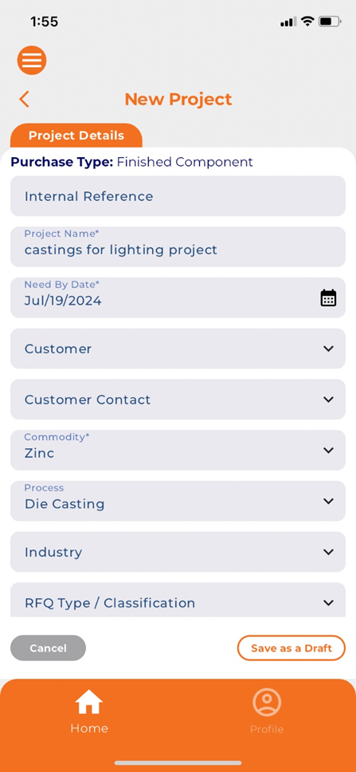356x772 pixels.
Task: Tap the Wi-Fi status icon
Action: click(307, 22)
